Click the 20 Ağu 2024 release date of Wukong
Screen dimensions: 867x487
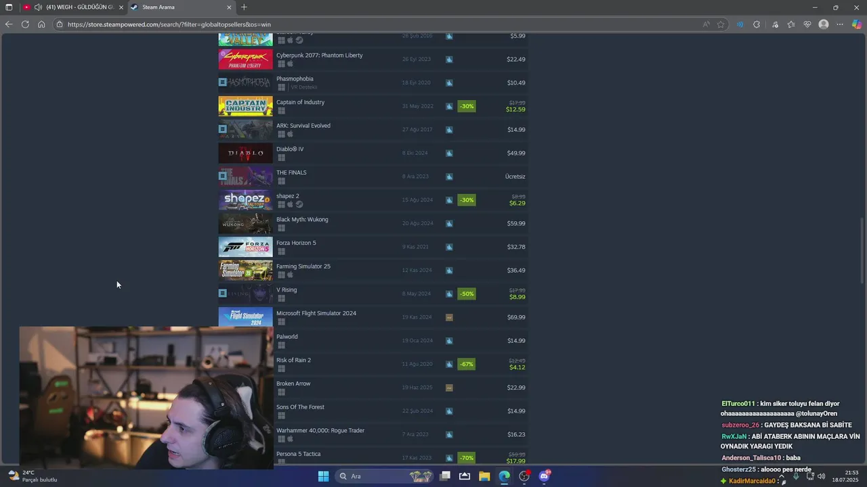click(417, 224)
